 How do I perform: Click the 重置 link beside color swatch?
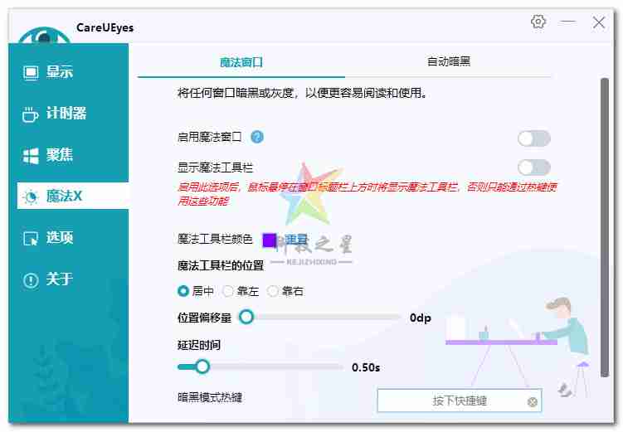pyautogui.click(x=296, y=239)
